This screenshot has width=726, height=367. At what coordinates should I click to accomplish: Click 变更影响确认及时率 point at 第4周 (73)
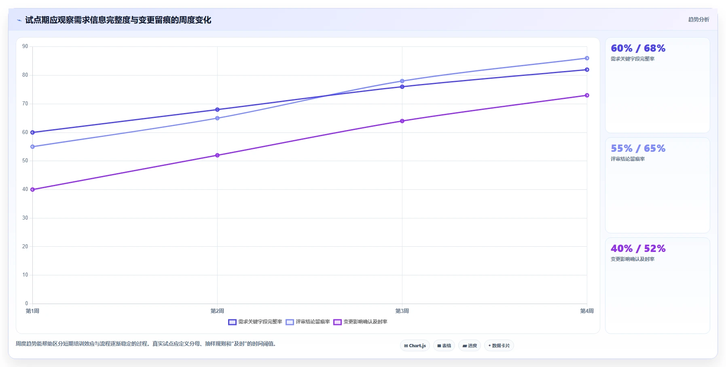click(x=587, y=95)
